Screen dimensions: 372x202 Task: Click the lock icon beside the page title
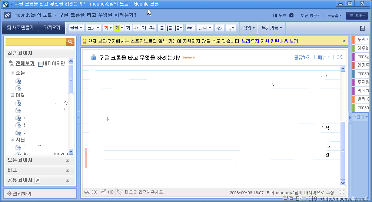point(94,57)
